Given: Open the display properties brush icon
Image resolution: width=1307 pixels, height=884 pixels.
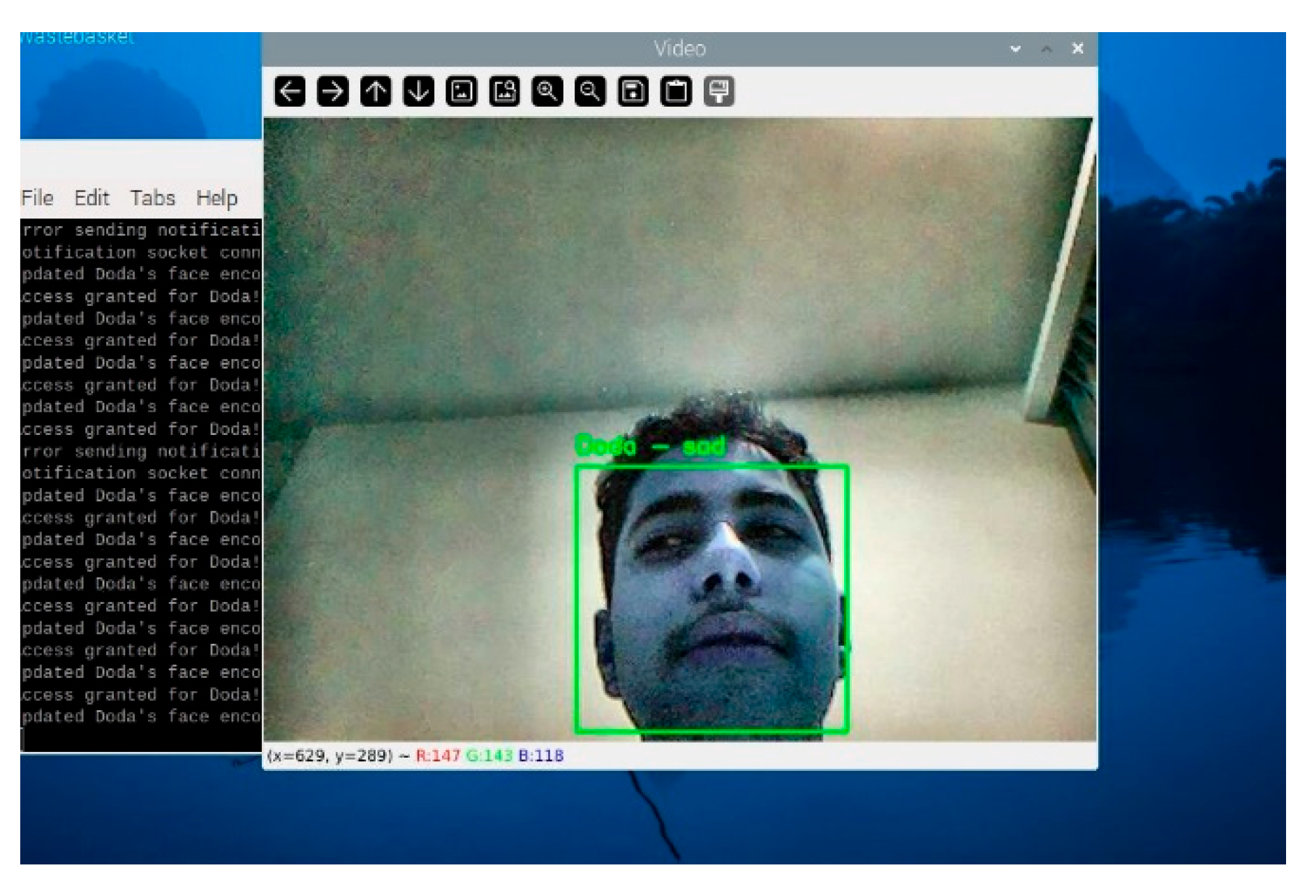Looking at the screenshot, I should [719, 91].
